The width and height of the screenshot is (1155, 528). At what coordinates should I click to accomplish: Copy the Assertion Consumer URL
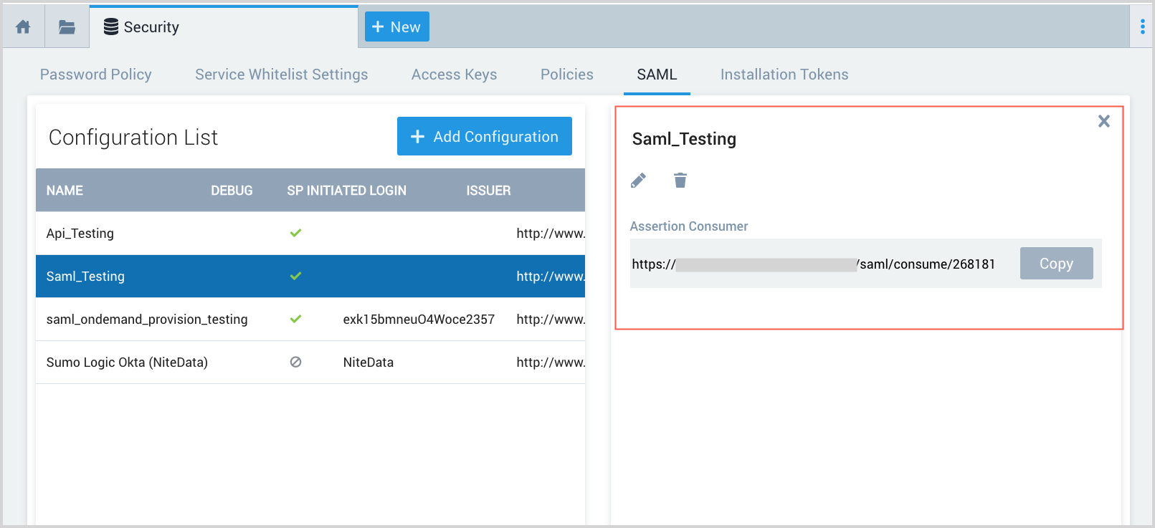[1056, 264]
